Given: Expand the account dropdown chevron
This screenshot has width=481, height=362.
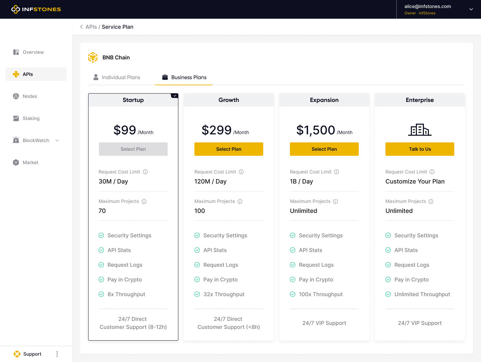Looking at the screenshot, I should [471, 9].
